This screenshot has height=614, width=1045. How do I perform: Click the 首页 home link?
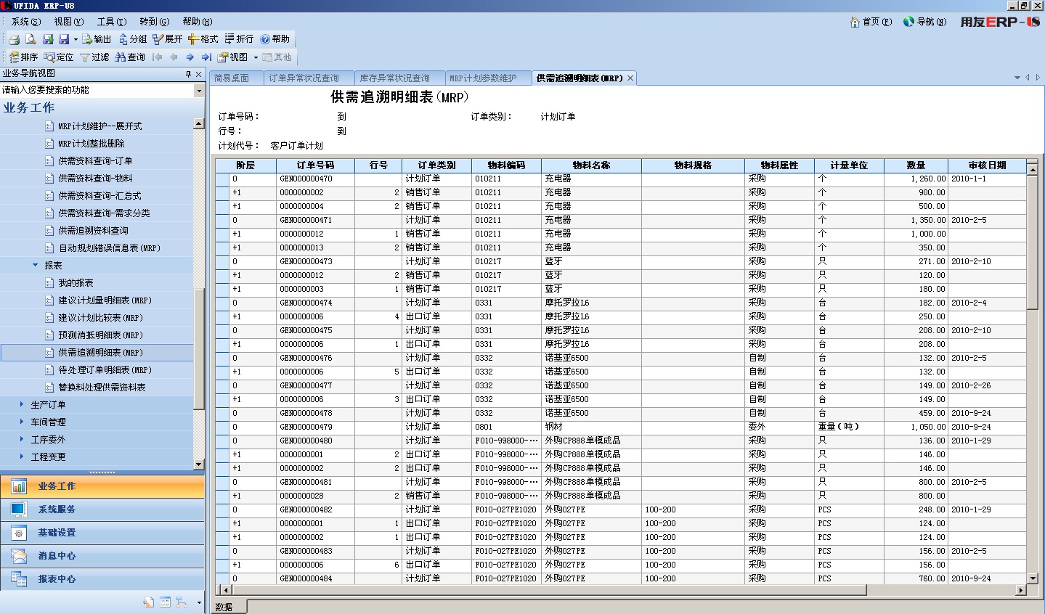[x=871, y=22]
